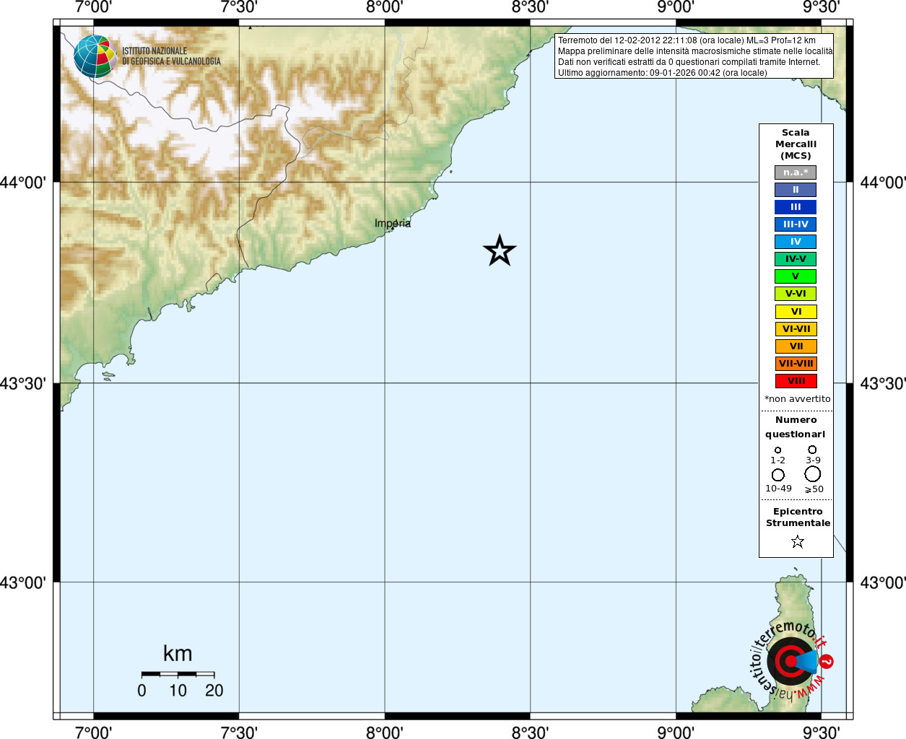Click the 7°00' label on top axis
Image resolution: width=906 pixels, height=739 pixels.
(x=93, y=7)
